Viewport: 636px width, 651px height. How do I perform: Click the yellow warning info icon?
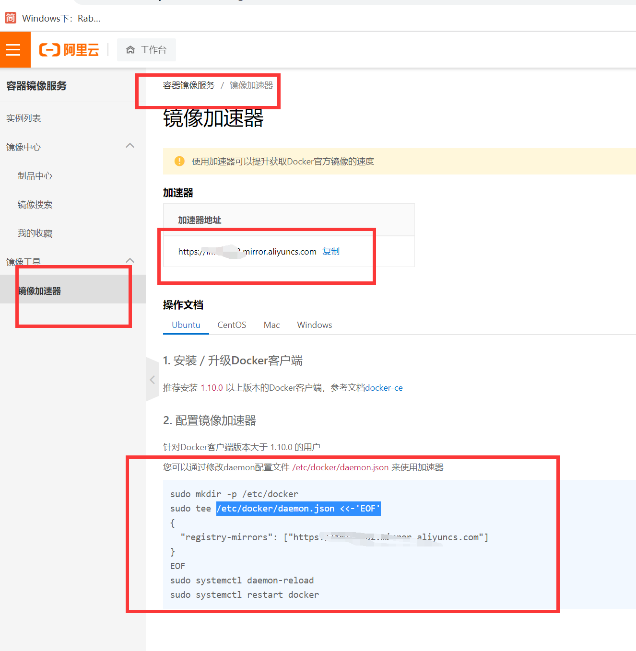pos(179,161)
